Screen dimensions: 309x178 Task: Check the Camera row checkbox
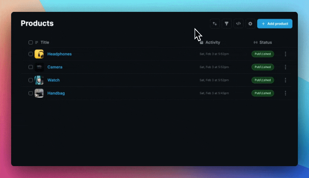click(30, 67)
